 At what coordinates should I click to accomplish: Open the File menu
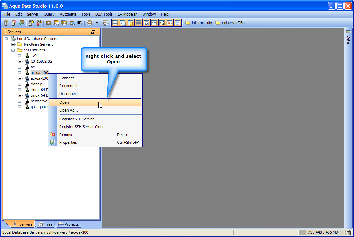tap(7, 14)
